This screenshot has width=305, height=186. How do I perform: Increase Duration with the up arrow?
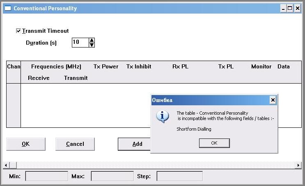point(92,40)
